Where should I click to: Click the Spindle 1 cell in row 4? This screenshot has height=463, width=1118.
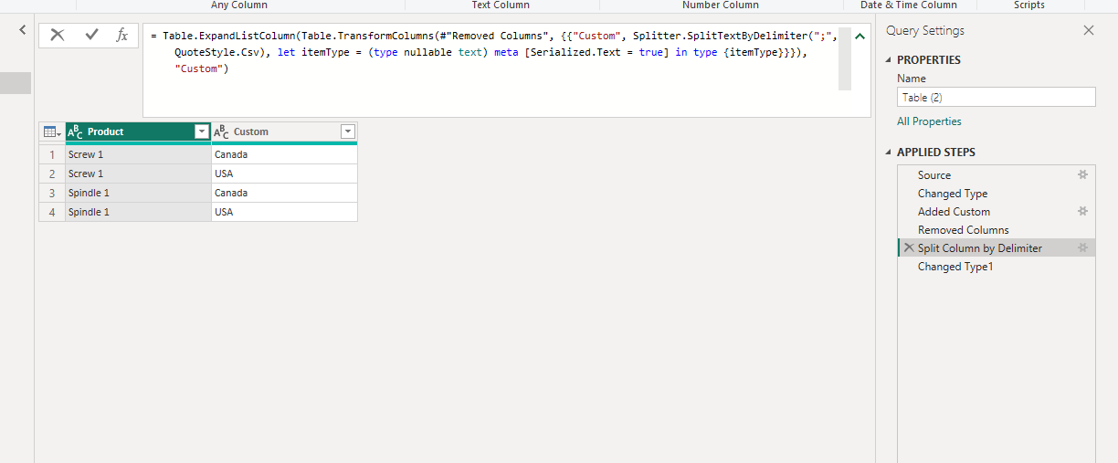(138, 212)
